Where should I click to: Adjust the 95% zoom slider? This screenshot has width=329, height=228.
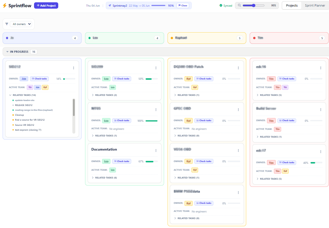click(253, 5)
